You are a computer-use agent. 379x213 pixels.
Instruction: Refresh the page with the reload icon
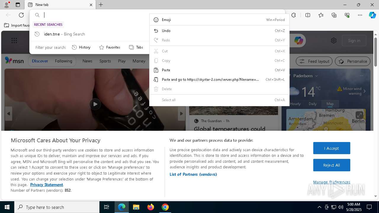pos(21,15)
